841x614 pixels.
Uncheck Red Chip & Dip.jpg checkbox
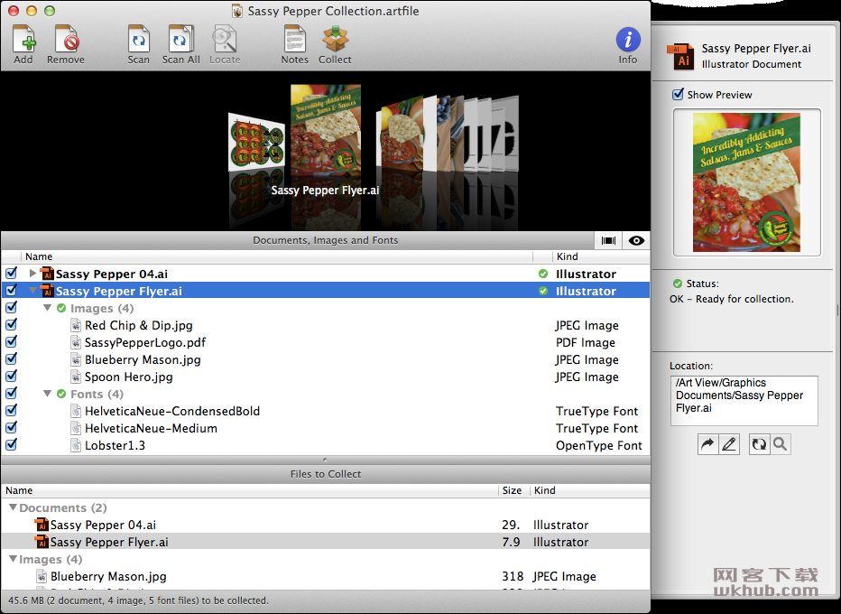pos(11,325)
